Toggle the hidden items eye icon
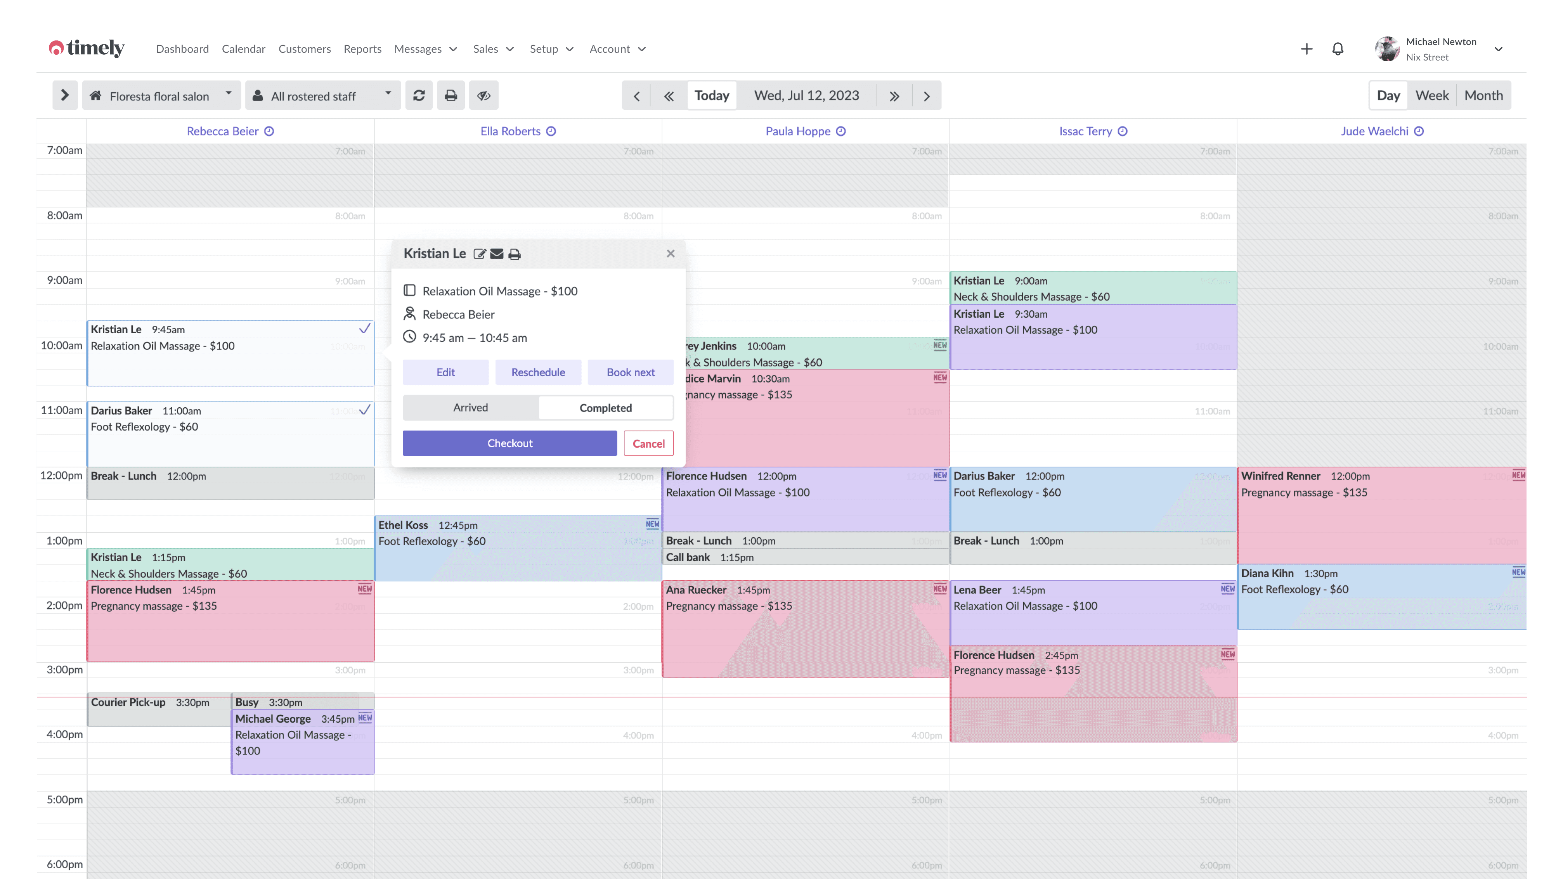 pyautogui.click(x=483, y=95)
